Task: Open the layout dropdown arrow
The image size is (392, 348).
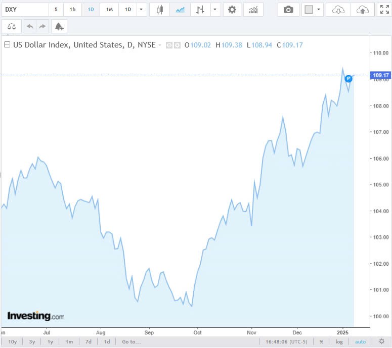Action: 319,10
